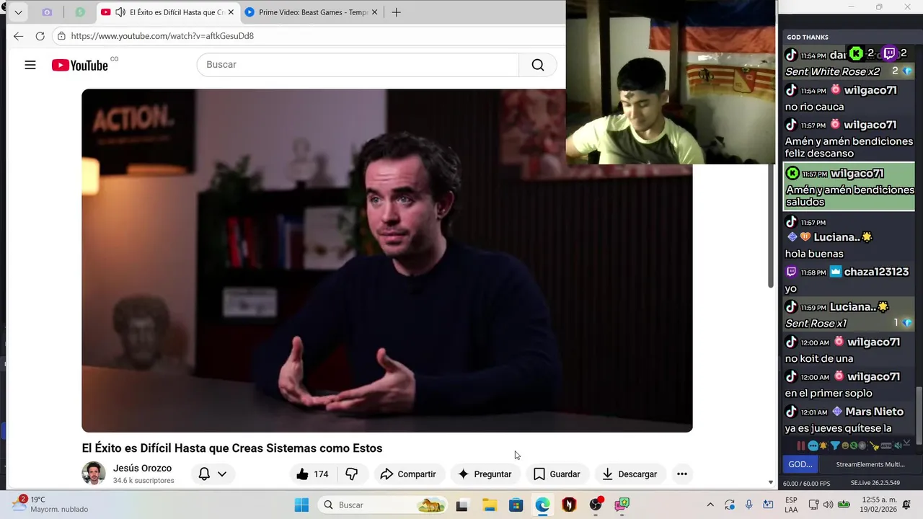Click the chat panel scrollbar thumb
This screenshot has height=519, width=923.
tap(919, 417)
